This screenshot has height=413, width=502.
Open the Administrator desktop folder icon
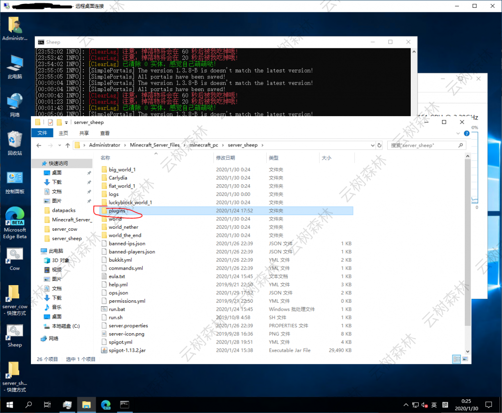tap(15, 28)
